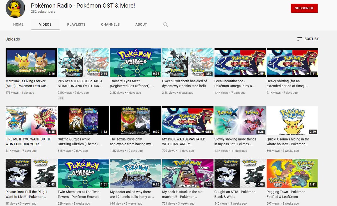Click the Uploads section heading
The width and height of the screenshot is (337, 206).
(x=13, y=39)
